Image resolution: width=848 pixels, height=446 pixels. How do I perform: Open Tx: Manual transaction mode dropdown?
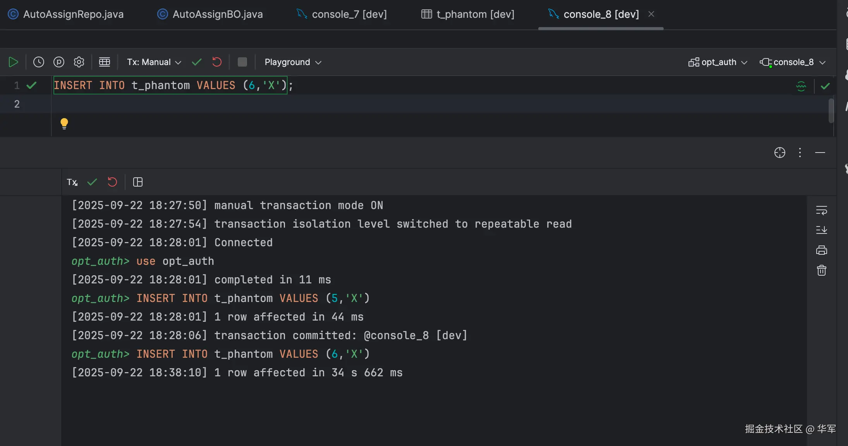(x=154, y=62)
